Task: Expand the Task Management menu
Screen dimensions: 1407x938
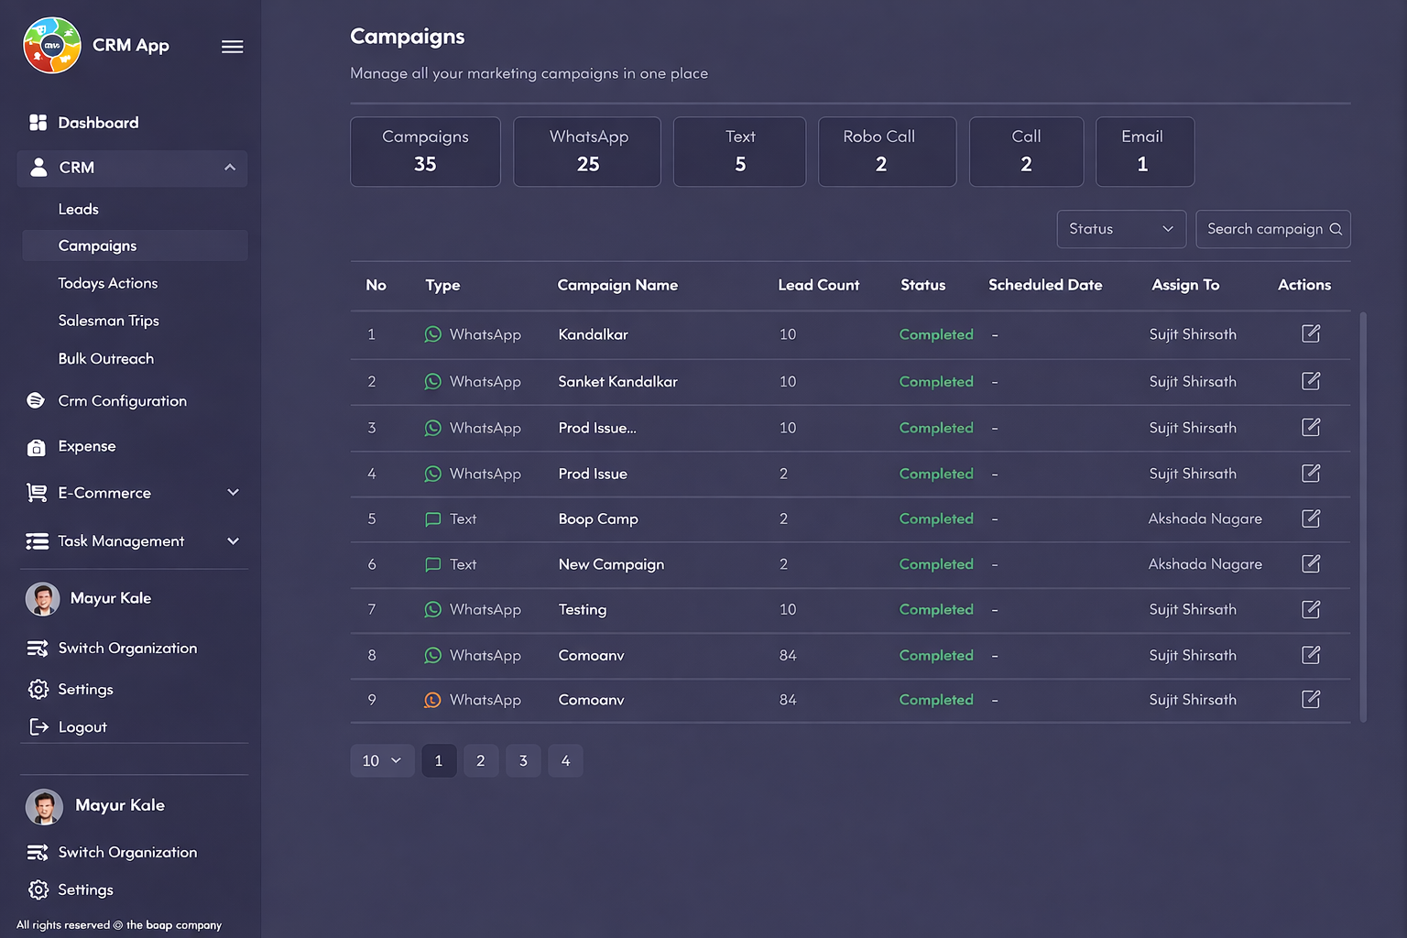Action: click(x=233, y=541)
